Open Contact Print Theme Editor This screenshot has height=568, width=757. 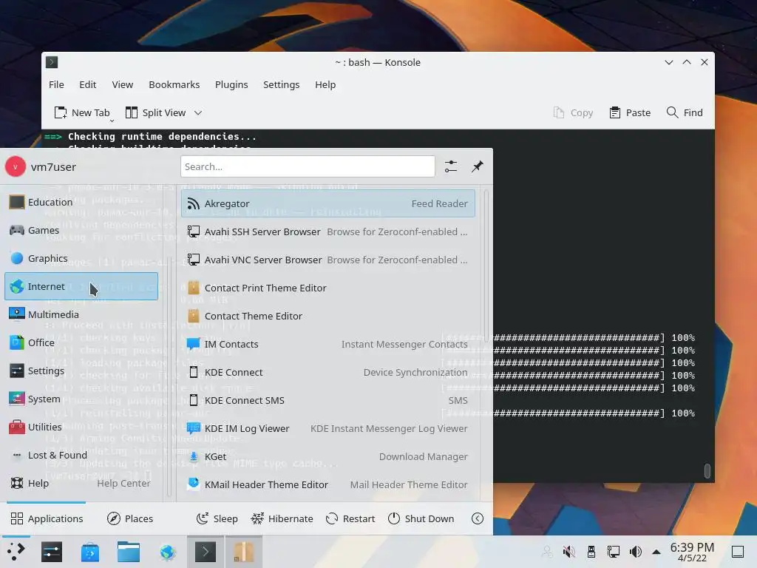pos(327,288)
